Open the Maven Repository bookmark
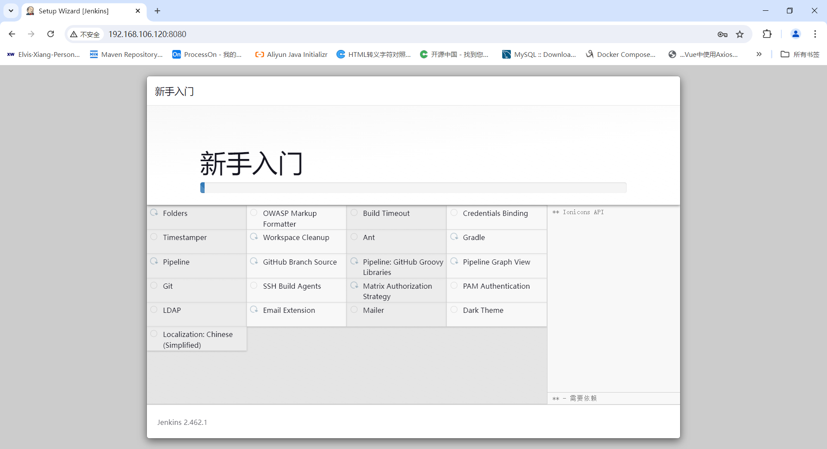 click(x=126, y=54)
